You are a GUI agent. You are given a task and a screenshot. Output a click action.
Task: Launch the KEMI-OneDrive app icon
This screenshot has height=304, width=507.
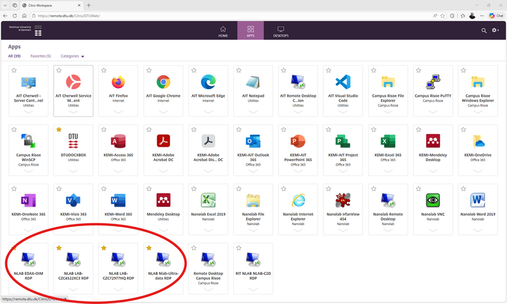coord(478,141)
